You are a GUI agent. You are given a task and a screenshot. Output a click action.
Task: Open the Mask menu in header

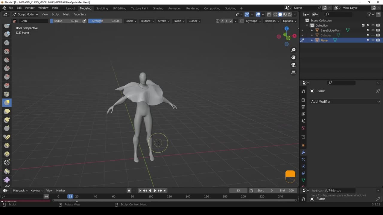point(66,14)
